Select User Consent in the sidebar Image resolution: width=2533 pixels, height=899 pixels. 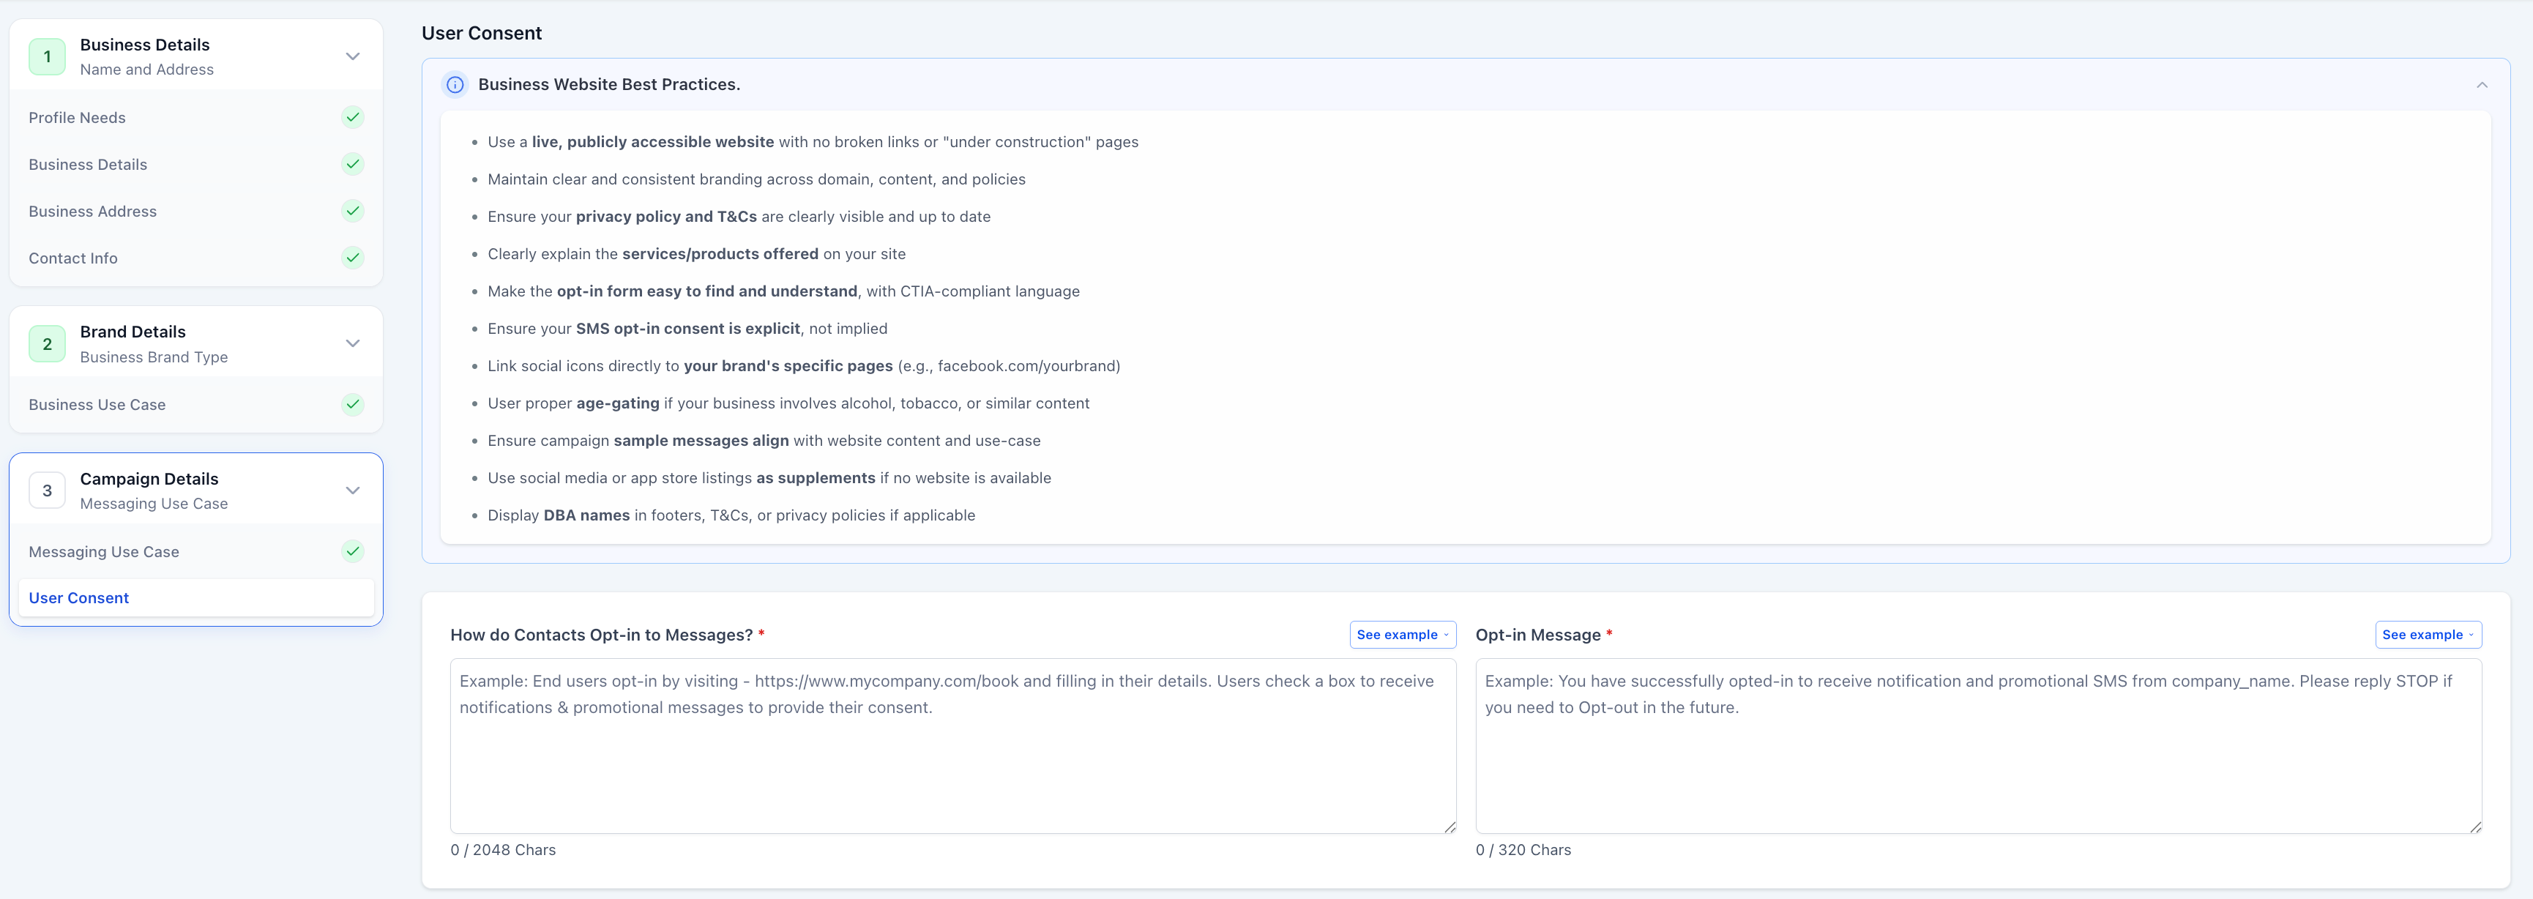[x=78, y=597]
